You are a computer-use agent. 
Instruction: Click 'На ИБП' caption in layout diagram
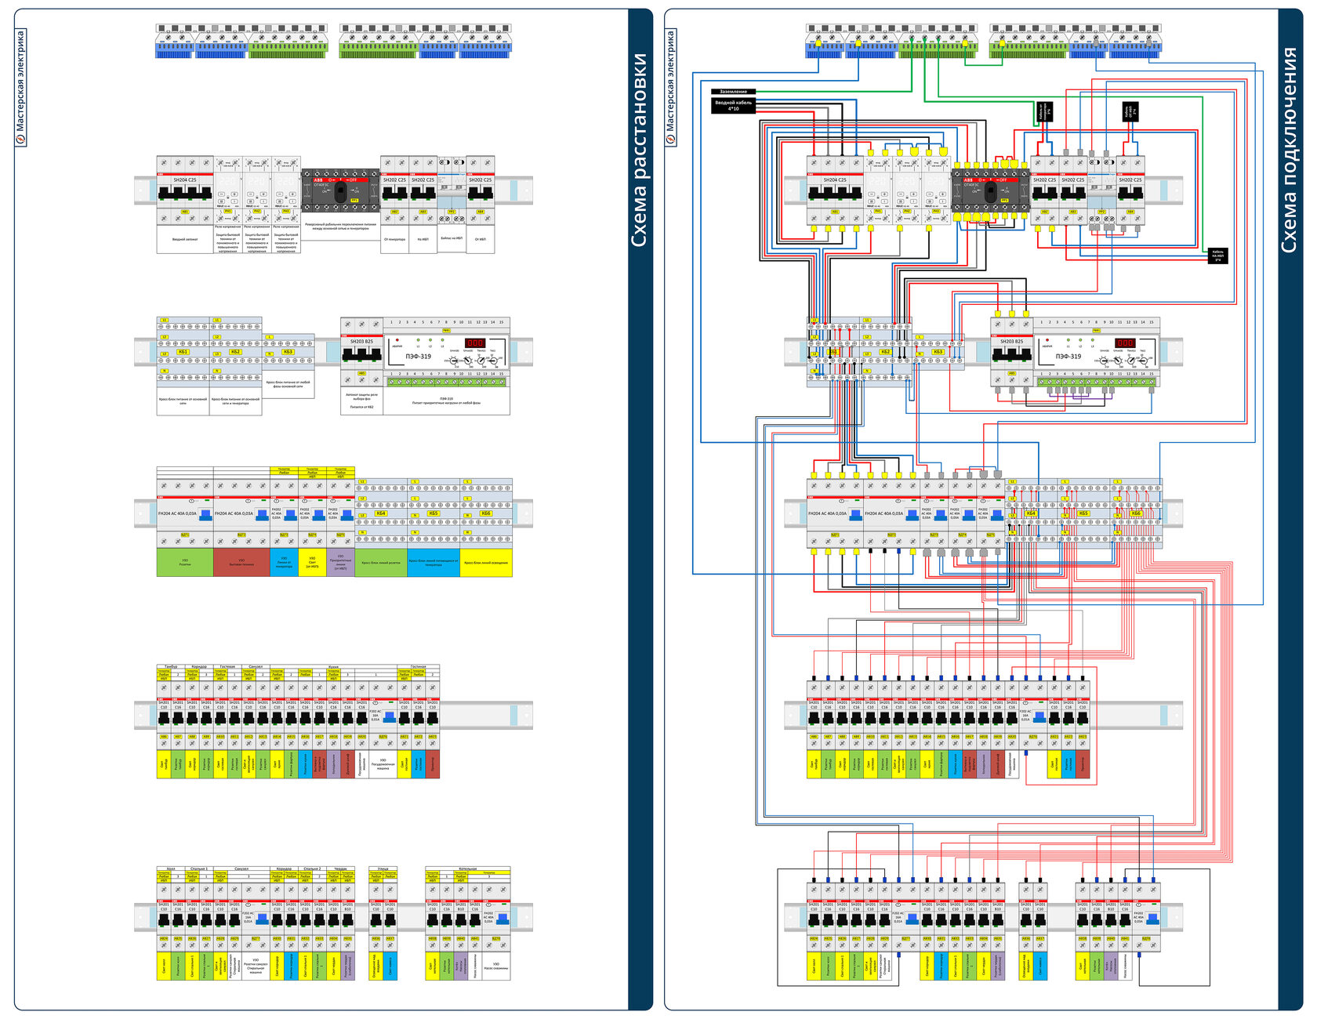point(423,239)
